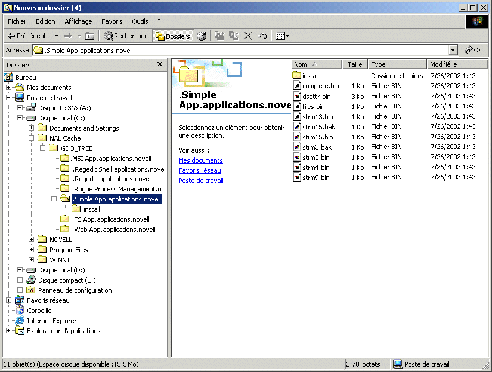Viewport: 492px width, 372px height.
Task: Click the Poste de travail link
Action: click(x=201, y=181)
